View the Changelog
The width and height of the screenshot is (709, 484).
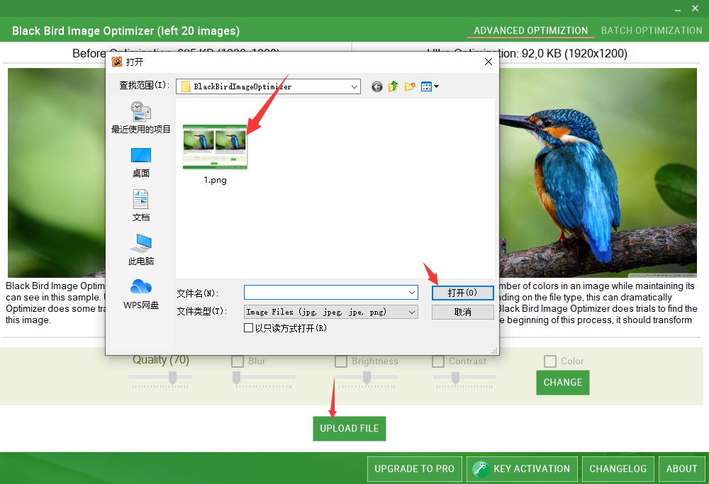tap(618, 468)
